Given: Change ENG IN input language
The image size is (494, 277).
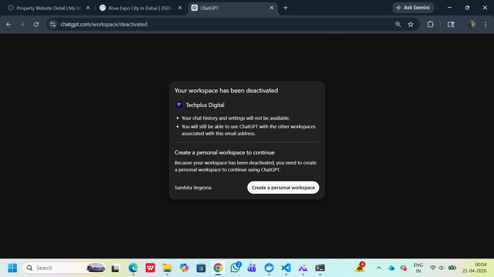Looking at the screenshot, I should pyautogui.click(x=418, y=268).
